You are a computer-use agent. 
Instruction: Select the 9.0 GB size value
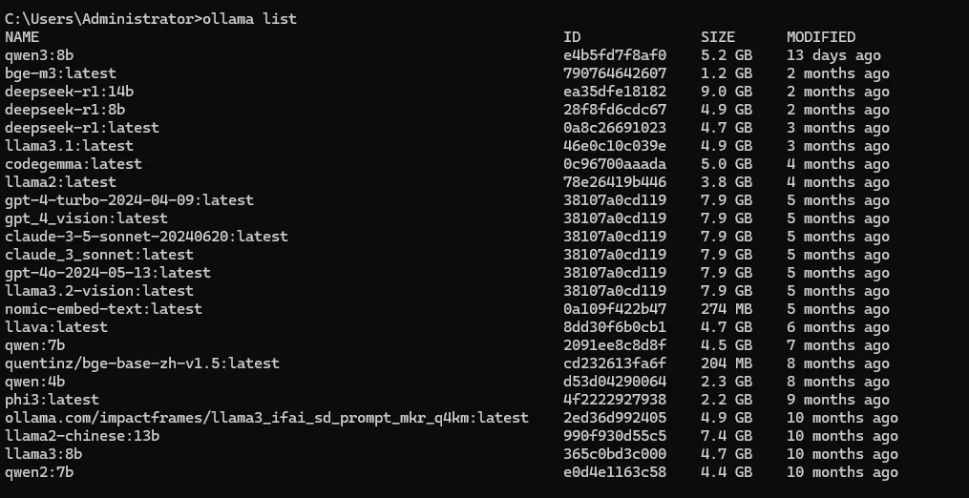[x=726, y=92]
